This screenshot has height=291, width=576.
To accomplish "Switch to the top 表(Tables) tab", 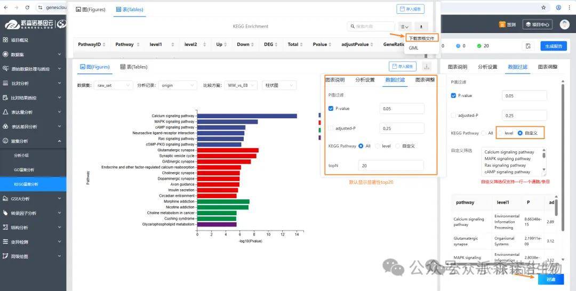I will [x=129, y=10].
